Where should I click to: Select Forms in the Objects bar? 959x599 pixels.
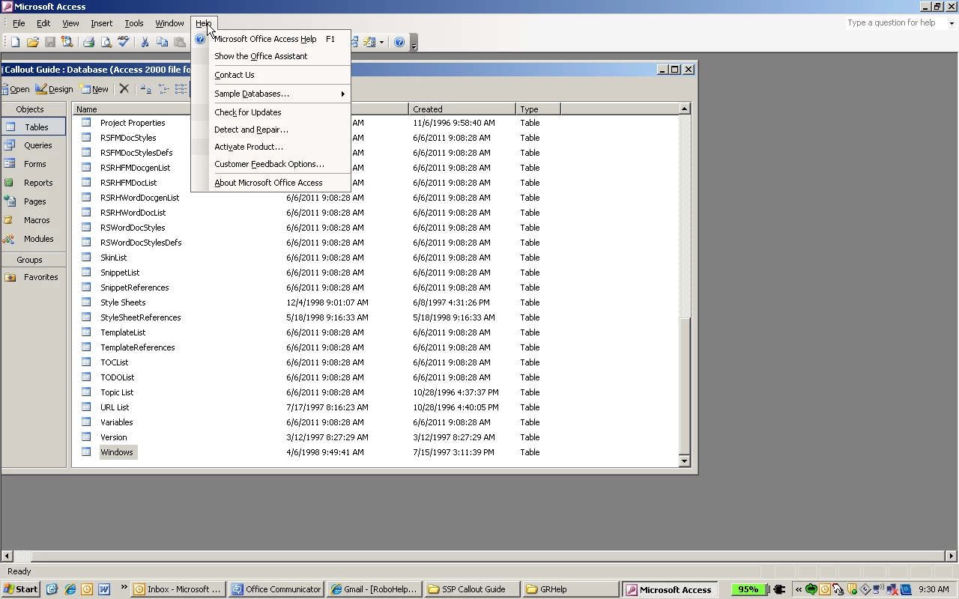[34, 164]
